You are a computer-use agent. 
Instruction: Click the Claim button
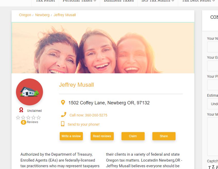click(x=133, y=136)
